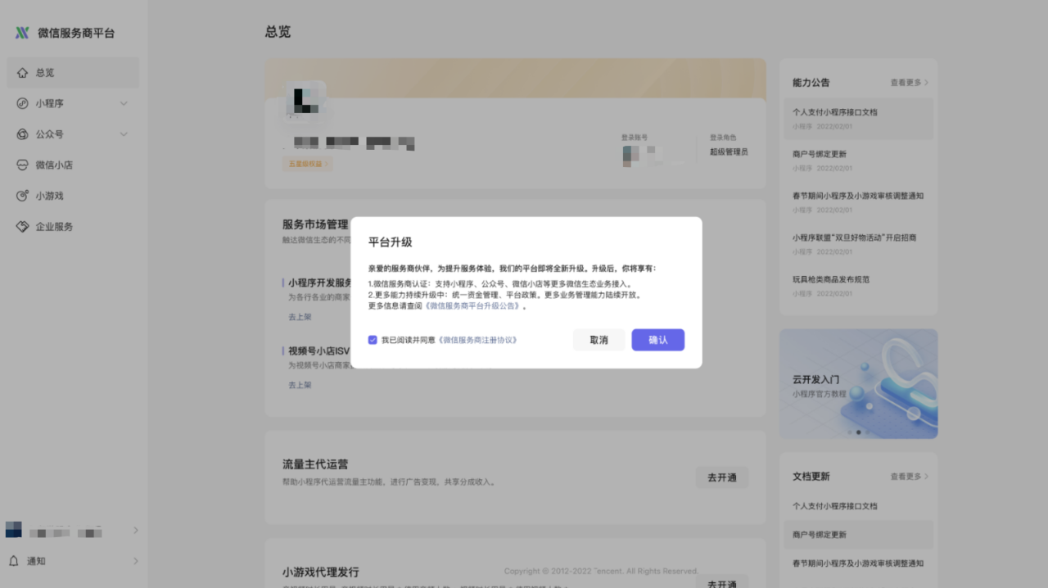Click 确认 button in upgrade dialog
Viewport: 1048px width, 588px height.
click(x=657, y=340)
